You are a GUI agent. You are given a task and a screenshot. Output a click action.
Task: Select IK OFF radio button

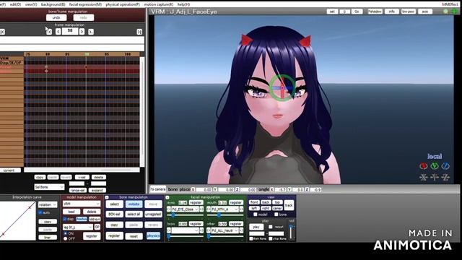(x=66, y=238)
